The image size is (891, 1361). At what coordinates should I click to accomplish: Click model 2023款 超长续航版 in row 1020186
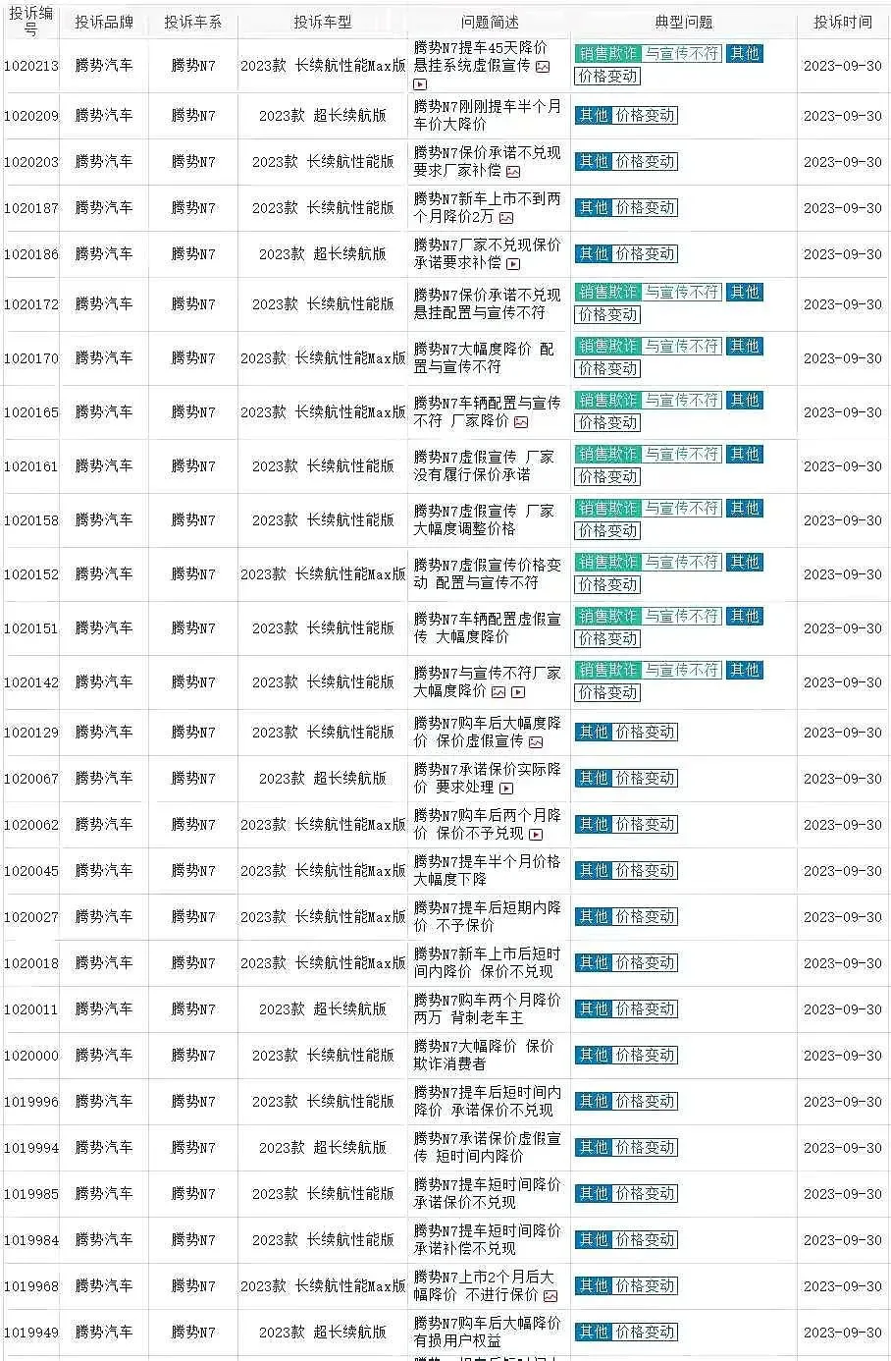(323, 254)
